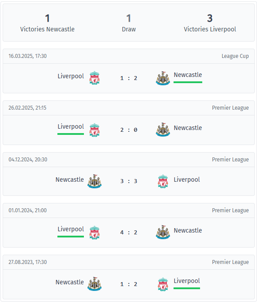257x302 pixels.
Task: Click Liverpool crest in 26.02.2025 match
Action: coord(94,130)
